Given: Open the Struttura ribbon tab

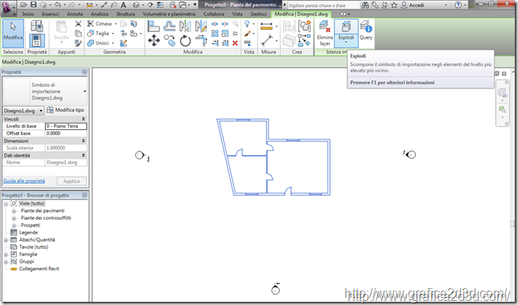Looking at the screenshot, I should point(125,14).
